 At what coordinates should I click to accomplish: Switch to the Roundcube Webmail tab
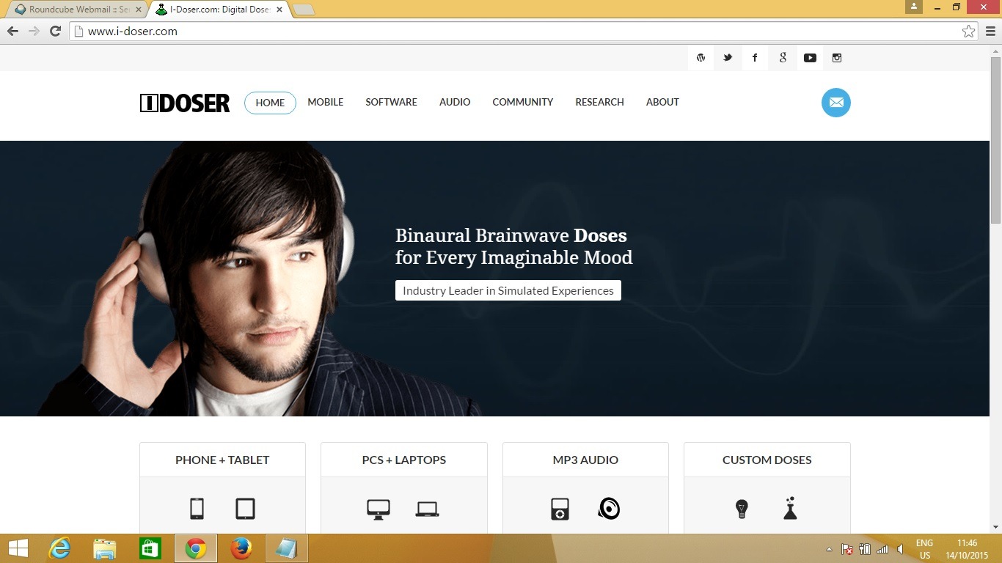(x=73, y=10)
